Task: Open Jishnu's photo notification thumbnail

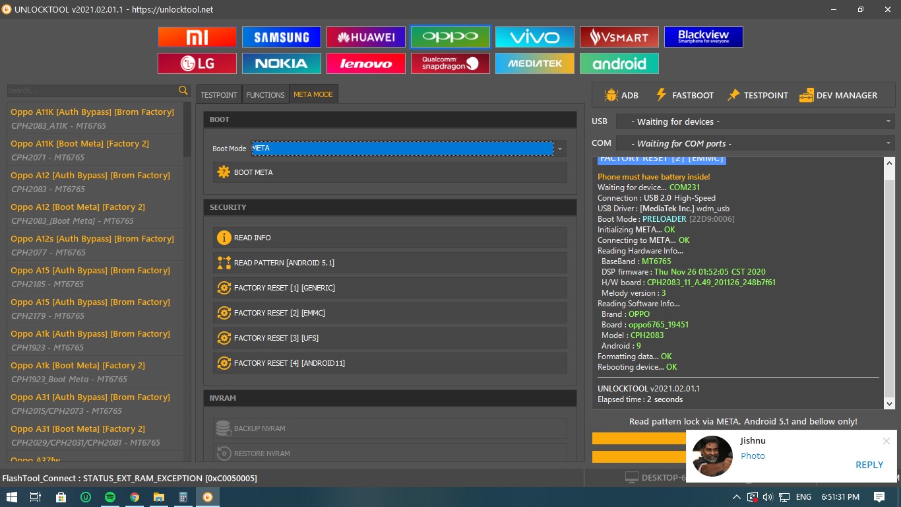Action: pyautogui.click(x=712, y=456)
